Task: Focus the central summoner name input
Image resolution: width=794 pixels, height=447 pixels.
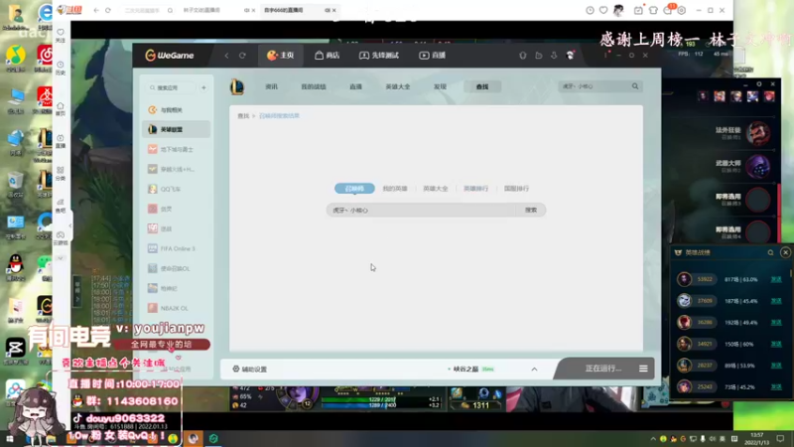Action: 421,210
